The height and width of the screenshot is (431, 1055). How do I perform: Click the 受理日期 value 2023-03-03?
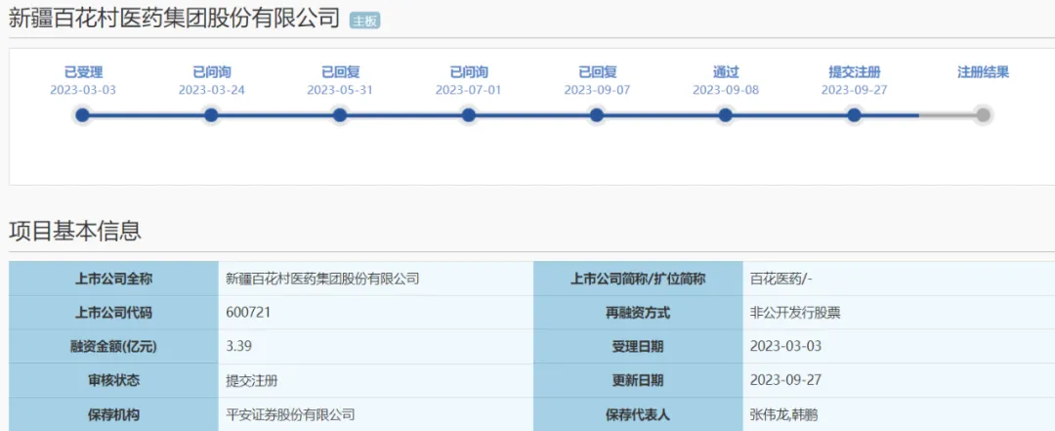point(785,346)
